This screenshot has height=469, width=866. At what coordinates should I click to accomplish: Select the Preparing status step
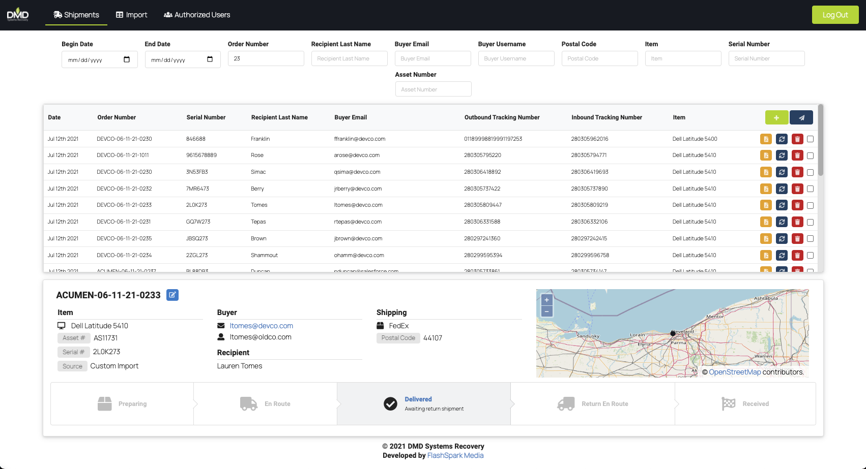122,403
